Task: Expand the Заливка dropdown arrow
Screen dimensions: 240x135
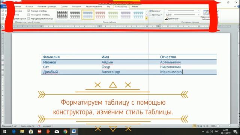Action: [x=161, y=11]
